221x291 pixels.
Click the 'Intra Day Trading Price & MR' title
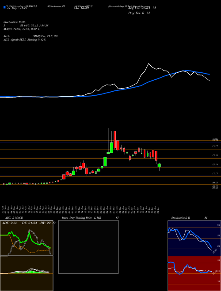click(x=81, y=218)
